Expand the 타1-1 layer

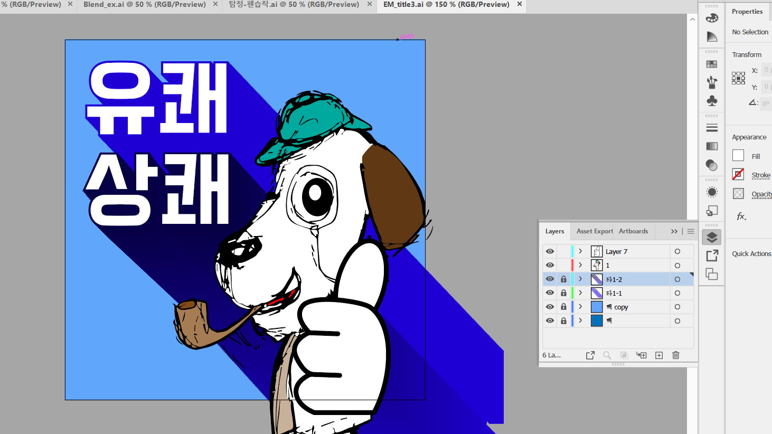tap(580, 293)
